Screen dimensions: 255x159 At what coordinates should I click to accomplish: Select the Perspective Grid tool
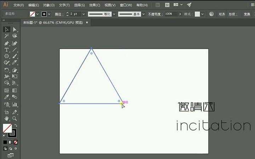pyautogui.click(x=15, y=83)
